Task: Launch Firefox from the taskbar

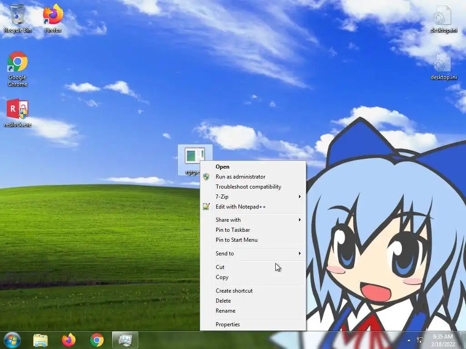Action: click(x=69, y=340)
